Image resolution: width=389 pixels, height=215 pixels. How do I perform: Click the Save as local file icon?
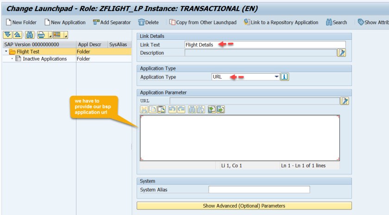[220, 109]
